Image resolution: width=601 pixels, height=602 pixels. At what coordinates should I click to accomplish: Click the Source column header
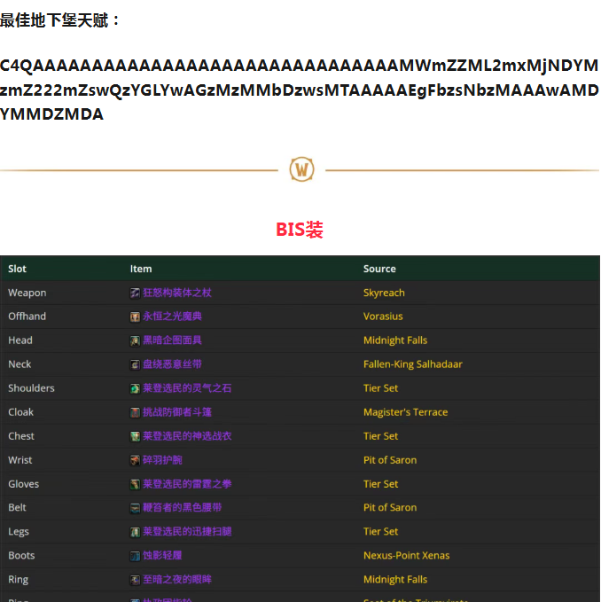point(379,269)
